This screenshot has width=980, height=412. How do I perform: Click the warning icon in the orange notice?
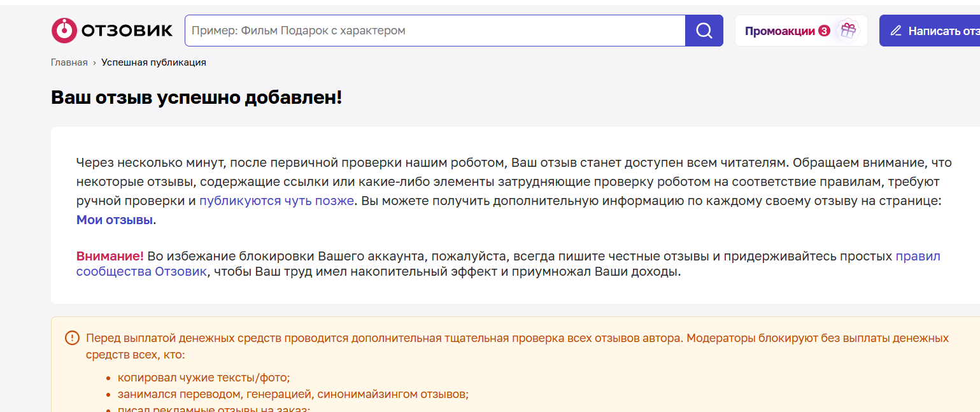pos(73,338)
